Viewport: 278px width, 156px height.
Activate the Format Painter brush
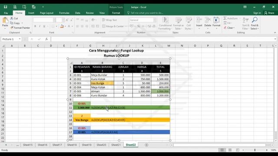point(20,28)
